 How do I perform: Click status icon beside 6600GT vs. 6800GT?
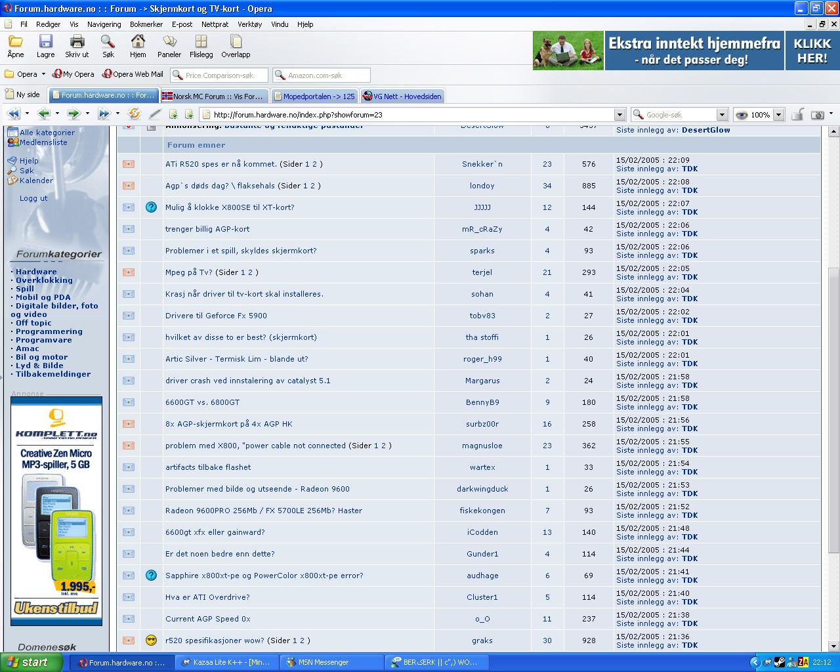pos(129,402)
